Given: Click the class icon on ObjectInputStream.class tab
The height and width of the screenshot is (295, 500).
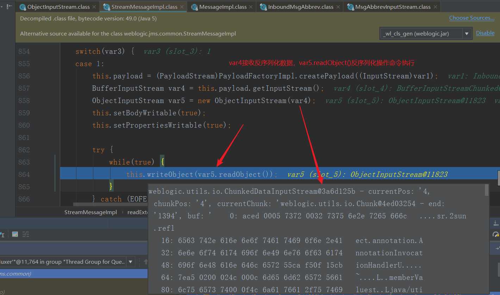Looking at the screenshot, I should [23, 7].
